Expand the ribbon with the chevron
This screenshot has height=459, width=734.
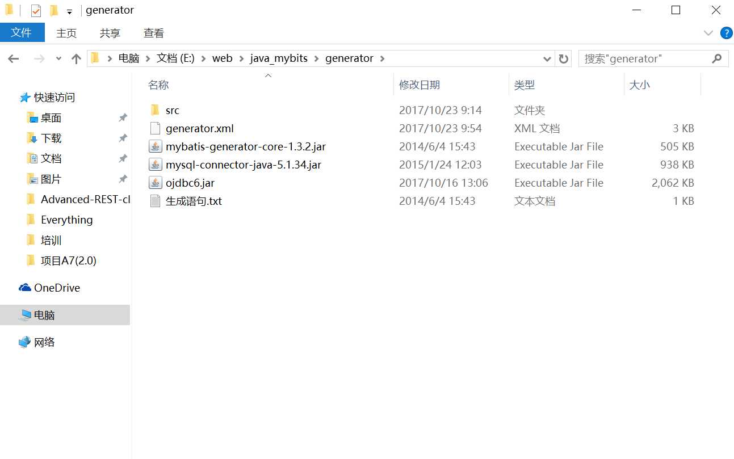[708, 33]
